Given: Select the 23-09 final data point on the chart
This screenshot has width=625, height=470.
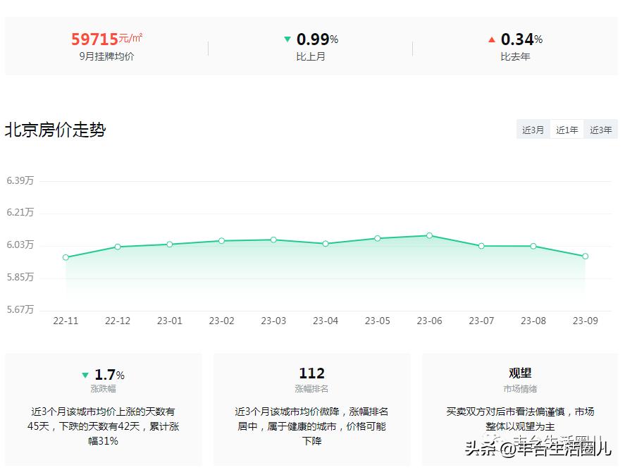Looking at the screenshot, I should click(585, 256).
